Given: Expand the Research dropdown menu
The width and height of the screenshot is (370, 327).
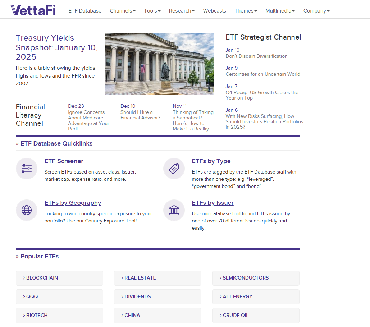Looking at the screenshot, I should [x=182, y=11].
